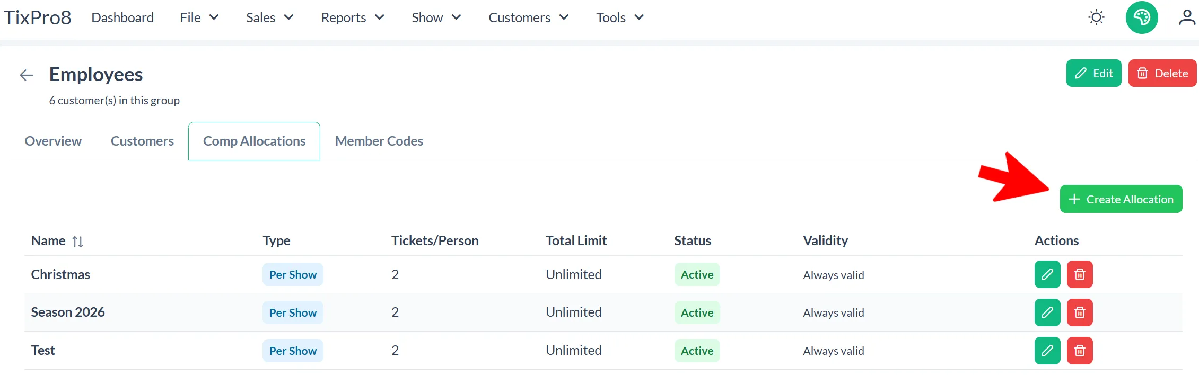Image resolution: width=1199 pixels, height=384 pixels.
Task: Click the Create Allocation button
Action: (x=1121, y=199)
